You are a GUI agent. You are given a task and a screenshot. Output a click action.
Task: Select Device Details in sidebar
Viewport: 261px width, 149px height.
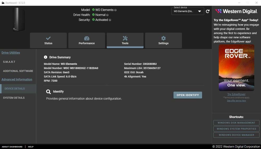click(x=18, y=89)
